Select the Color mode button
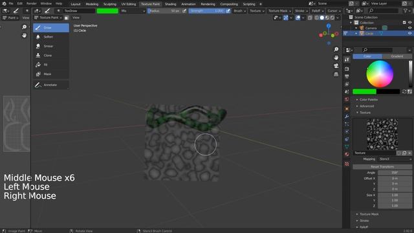The image size is (414, 233). 367,56
